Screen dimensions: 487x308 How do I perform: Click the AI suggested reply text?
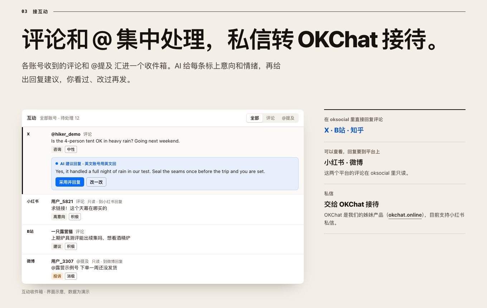[x=160, y=171]
